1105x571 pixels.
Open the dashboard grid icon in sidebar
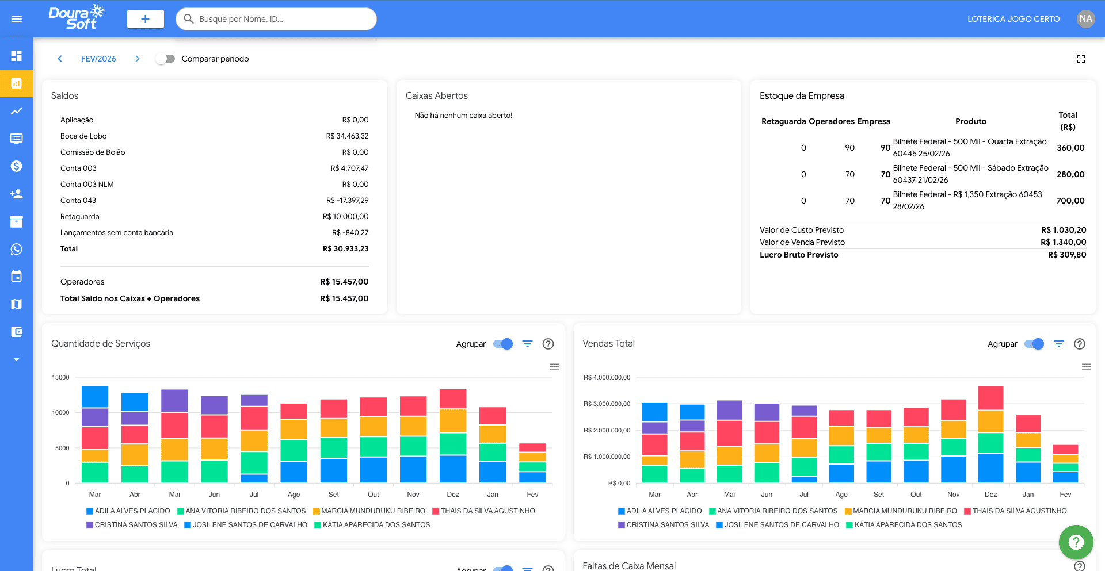coord(17,55)
